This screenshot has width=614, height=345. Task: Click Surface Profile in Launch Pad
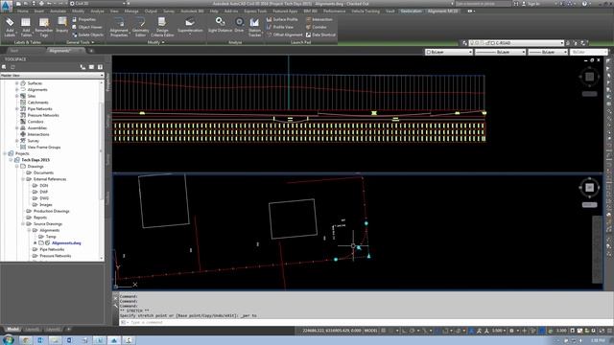[282, 19]
